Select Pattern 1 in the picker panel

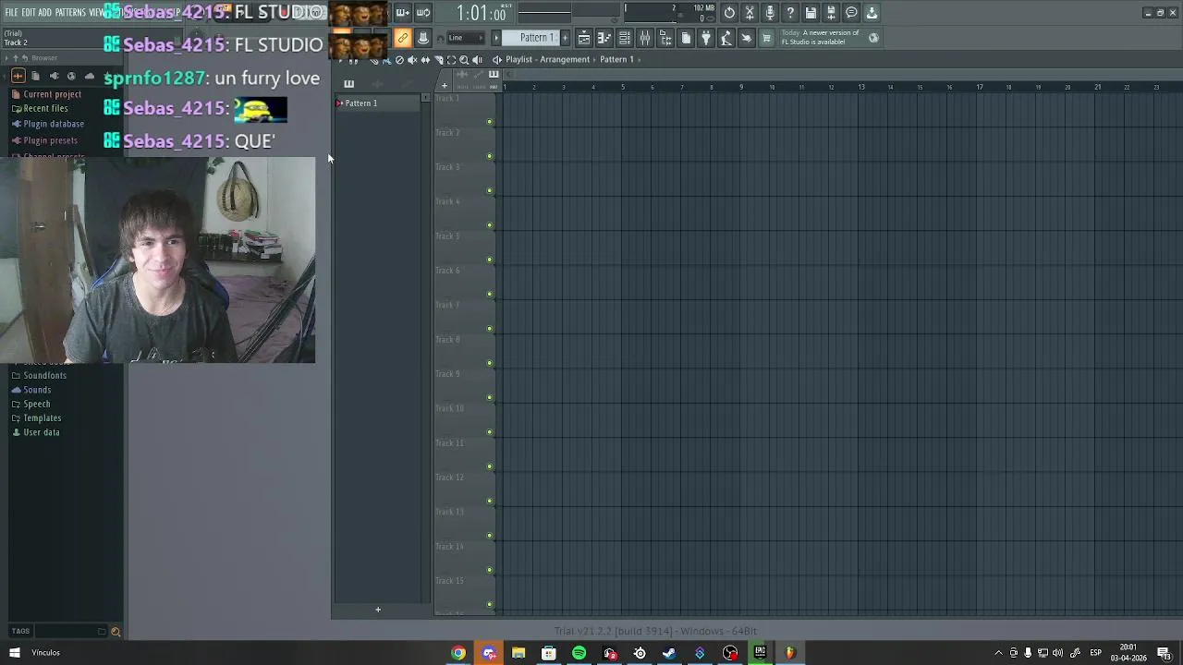(379, 103)
